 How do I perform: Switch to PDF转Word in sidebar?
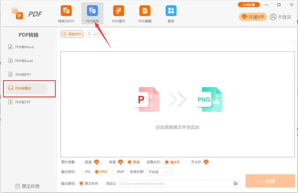24,47
